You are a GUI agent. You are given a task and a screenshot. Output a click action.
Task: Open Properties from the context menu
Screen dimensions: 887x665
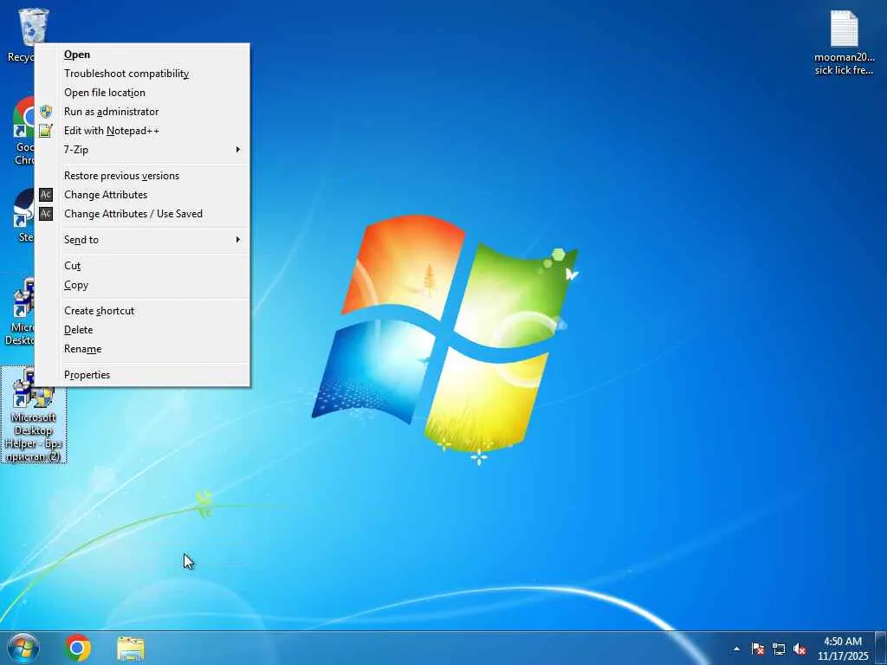(x=142, y=374)
